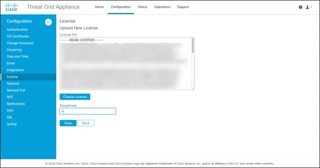Click the Choose License button
The height and width of the screenshot is (168, 320).
point(75,97)
